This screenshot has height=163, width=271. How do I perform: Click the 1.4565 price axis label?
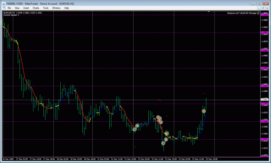(264, 27)
